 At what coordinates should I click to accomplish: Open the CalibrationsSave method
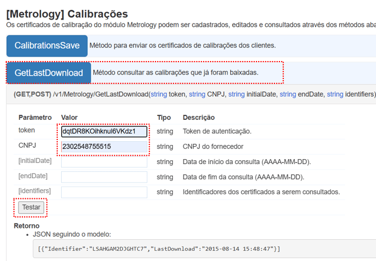pos(47,46)
